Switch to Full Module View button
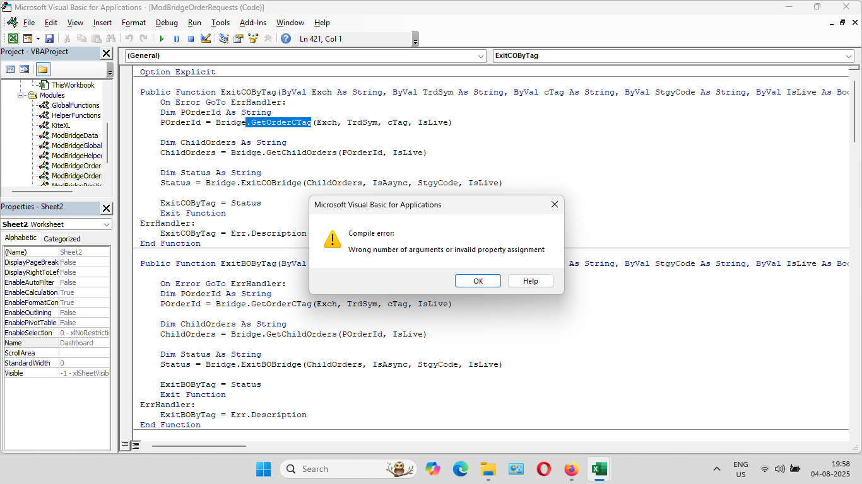This screenshot has width=862, height=484. pyautogui.click(x=135, y=446)
